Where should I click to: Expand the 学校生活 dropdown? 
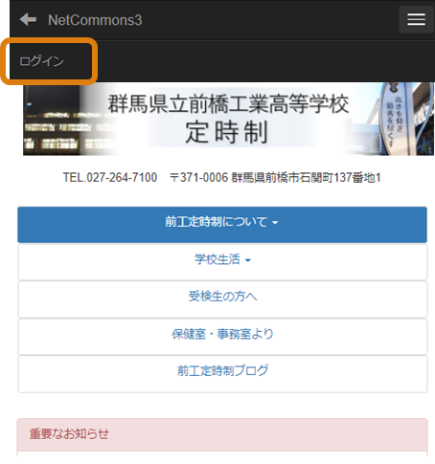(x=222, y=262)
